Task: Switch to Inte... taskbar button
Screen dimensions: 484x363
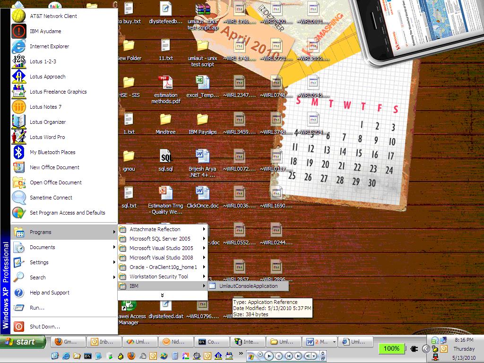Action: [x=248, y=342]
